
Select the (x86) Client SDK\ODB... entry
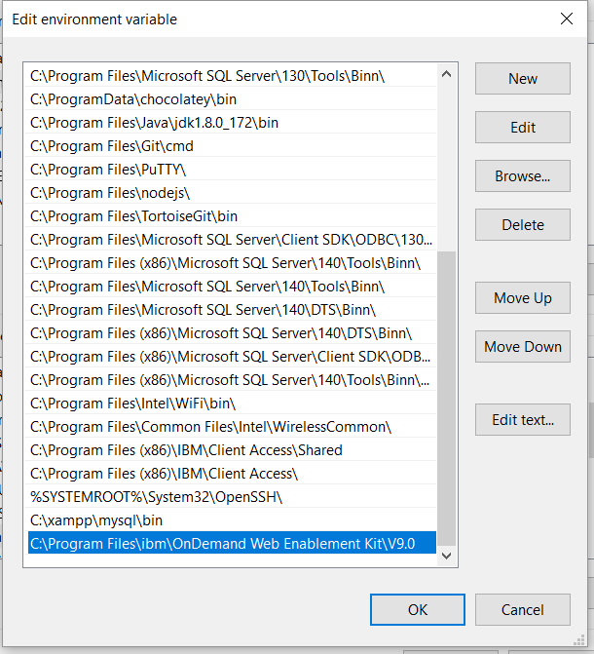(x=232, y=356)
